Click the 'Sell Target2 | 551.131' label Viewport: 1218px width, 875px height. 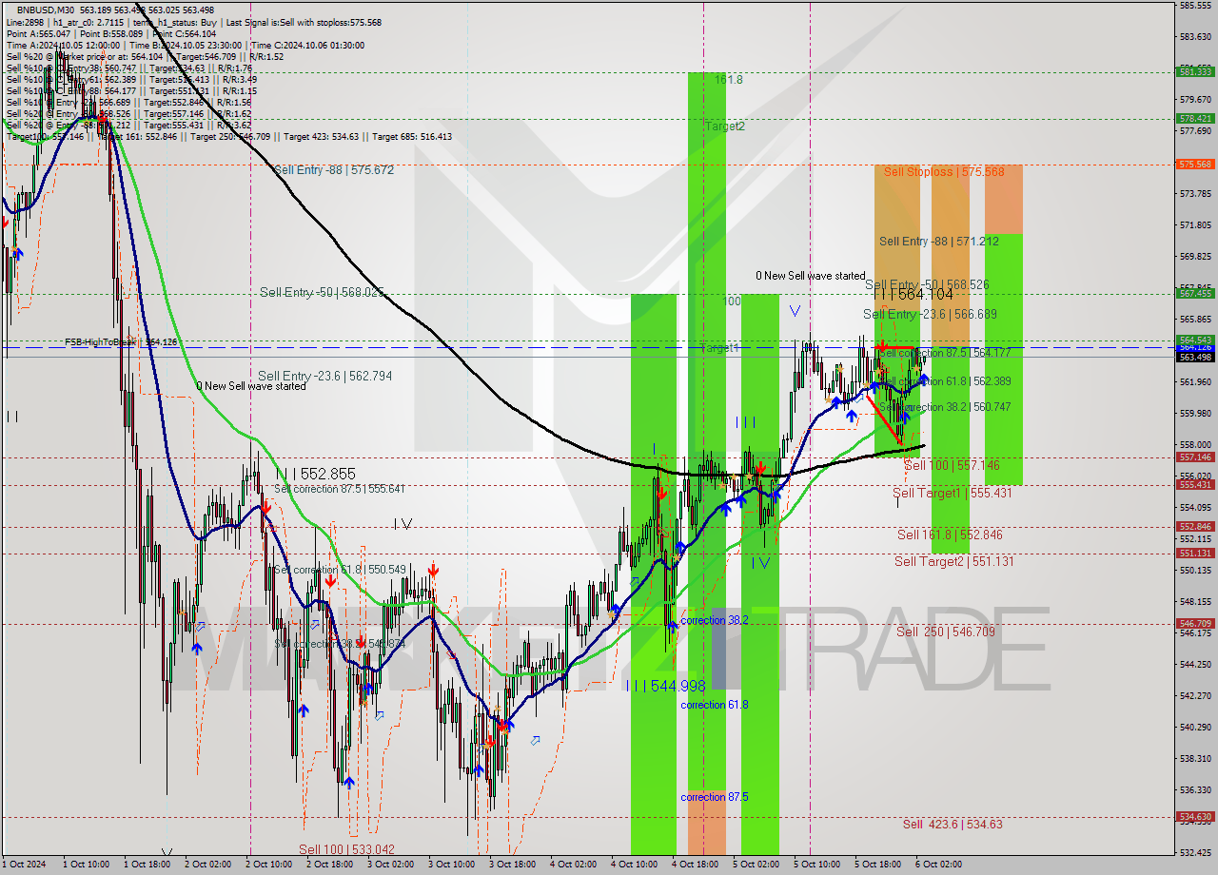[x=953, y=561]
